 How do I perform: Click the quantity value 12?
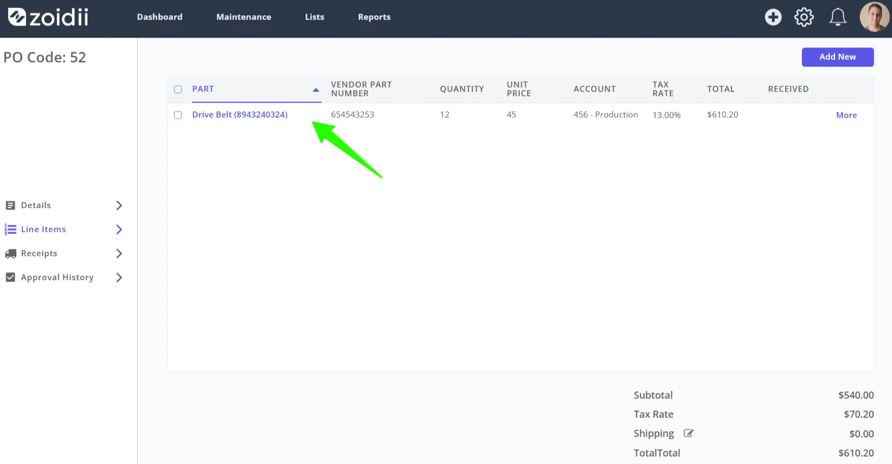click(x=445, y=115)
